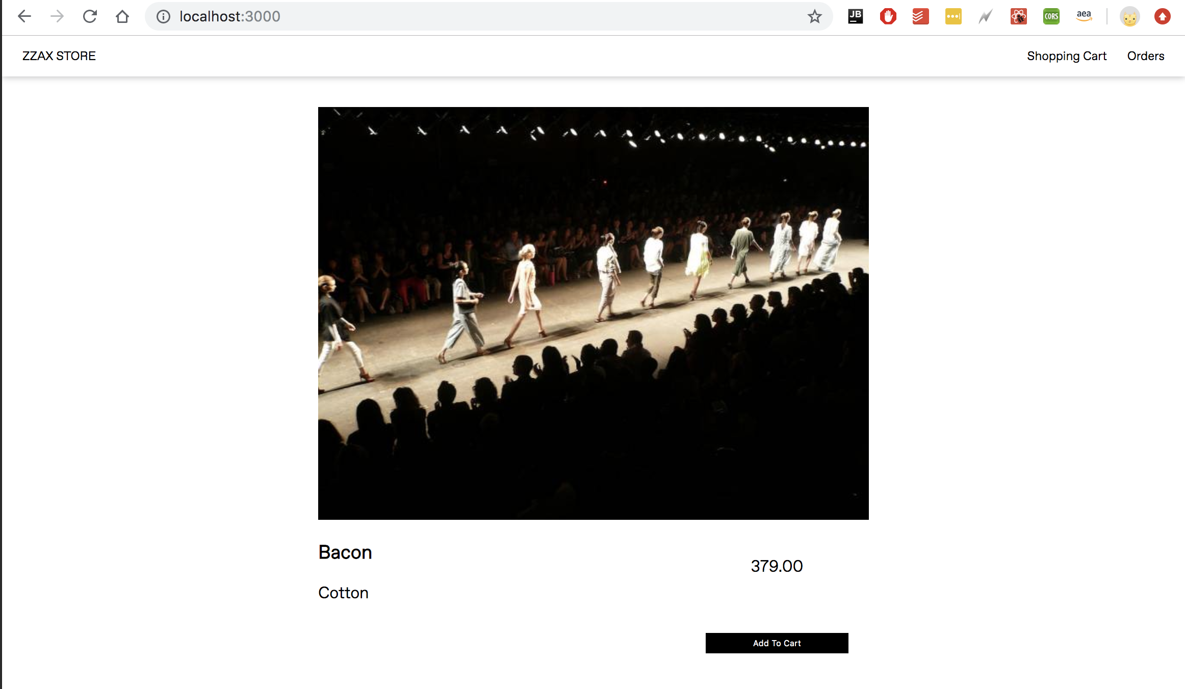Click the browser forward arrow
The width and height of the screenshot is (1185, 689).
pyautogui.click(x=57, y=16)
